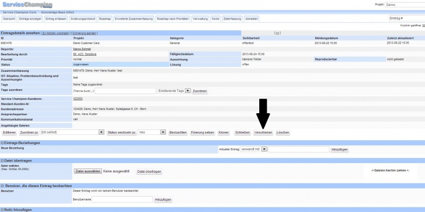This screenshot has height=212, width=425.
Task: Click the Beobachten button
Action: point(178,133)
